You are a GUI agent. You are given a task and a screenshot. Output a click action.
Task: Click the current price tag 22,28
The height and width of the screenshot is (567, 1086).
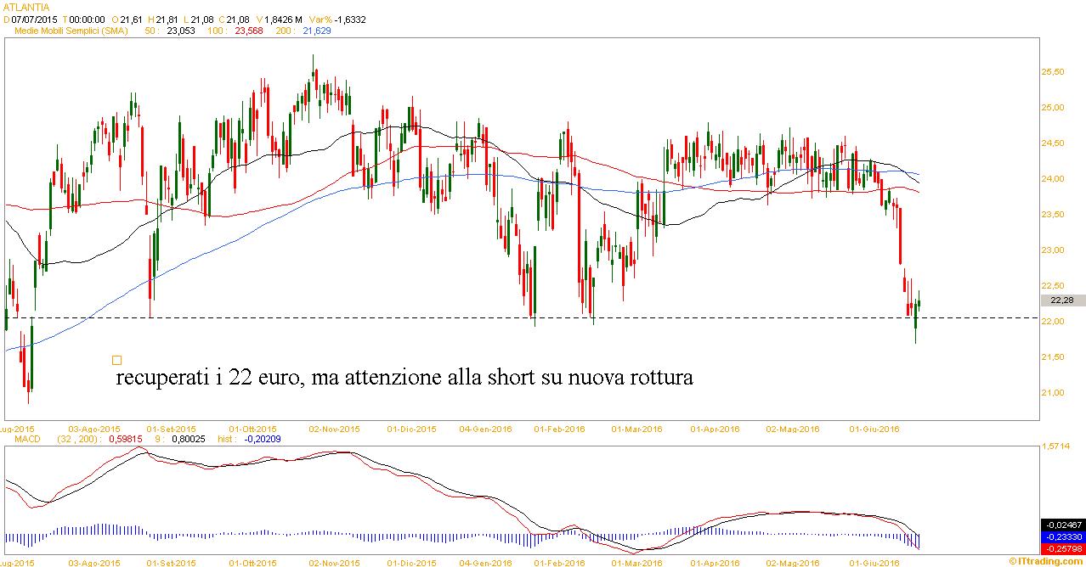(x=1062, y=300)
